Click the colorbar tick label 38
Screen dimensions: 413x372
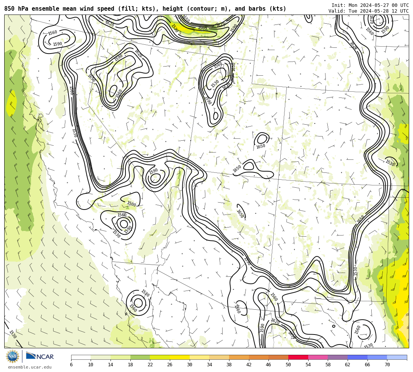229,365
